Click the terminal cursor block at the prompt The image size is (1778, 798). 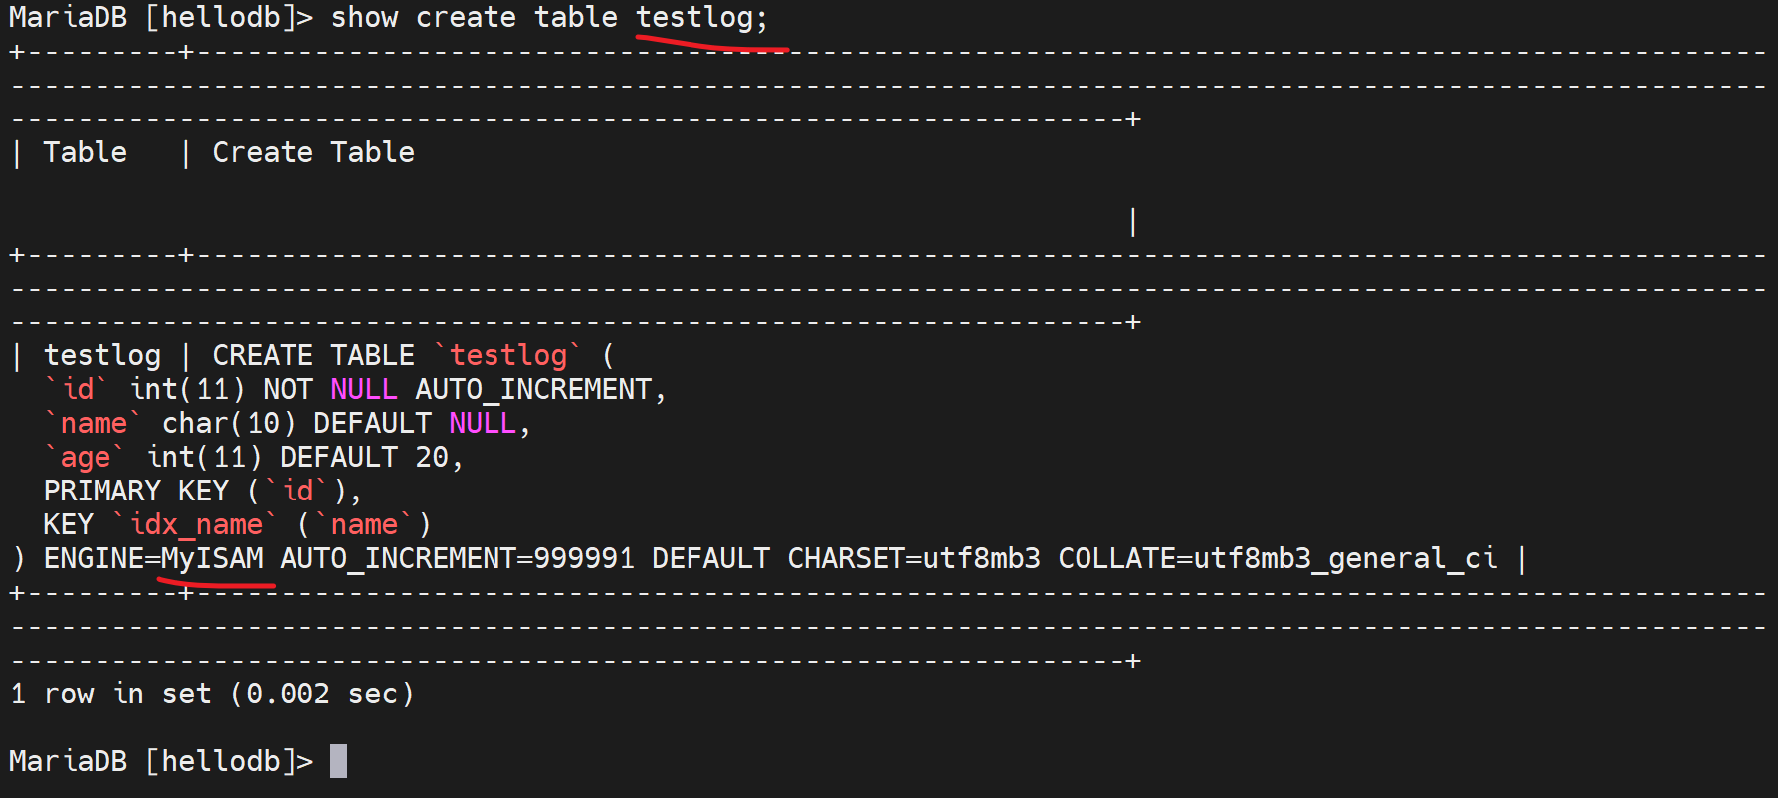click(x=339, y=761)
